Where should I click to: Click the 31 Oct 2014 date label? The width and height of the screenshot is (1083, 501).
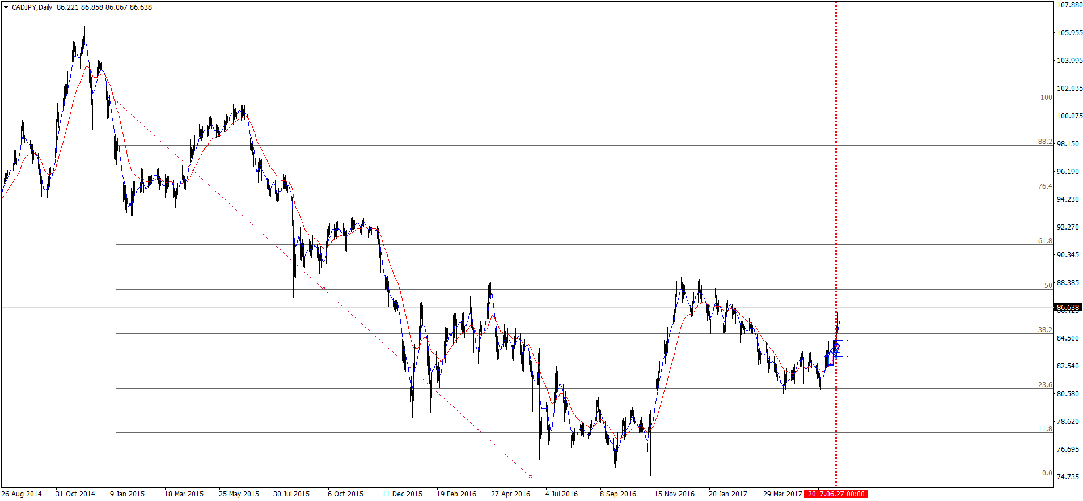[x=75, y=494]
